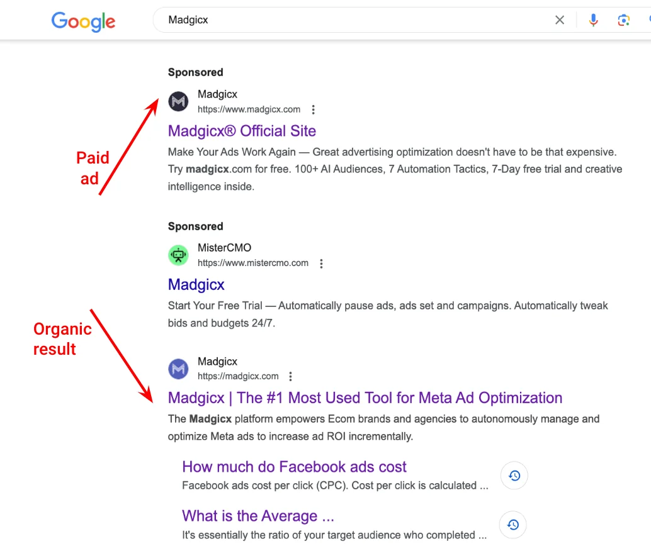Open the MisterCMO Madgicx ad title link
The height and width of the screenshot is (551, 651).
(x=196, y=285)
